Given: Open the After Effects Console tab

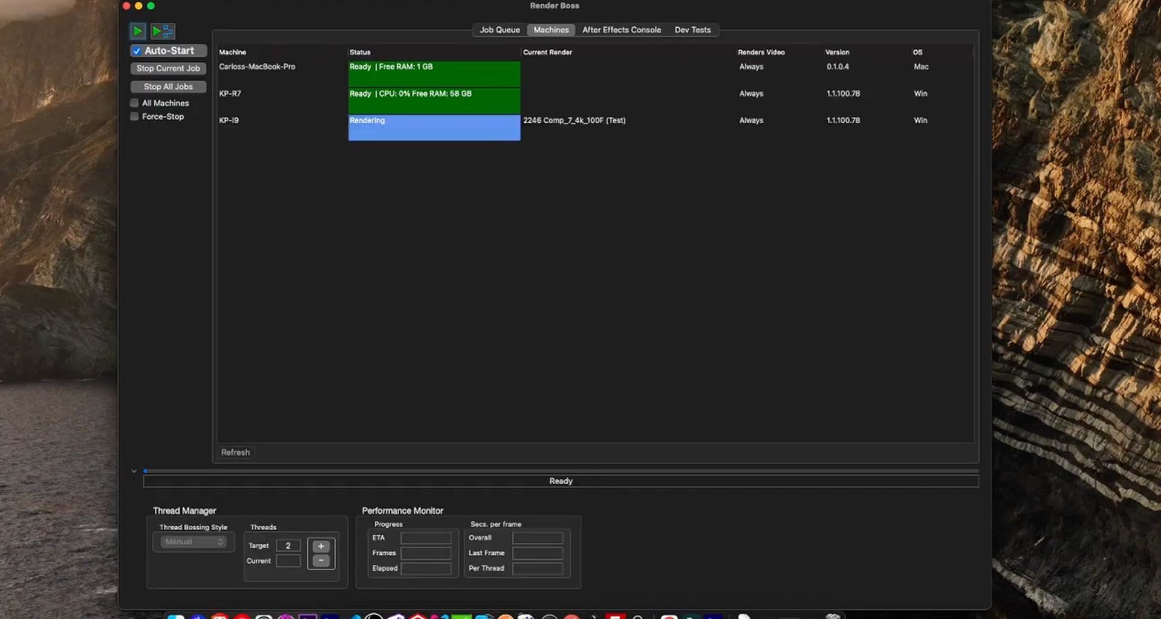Looking at the screenshot, I should [x=621, y=30].
